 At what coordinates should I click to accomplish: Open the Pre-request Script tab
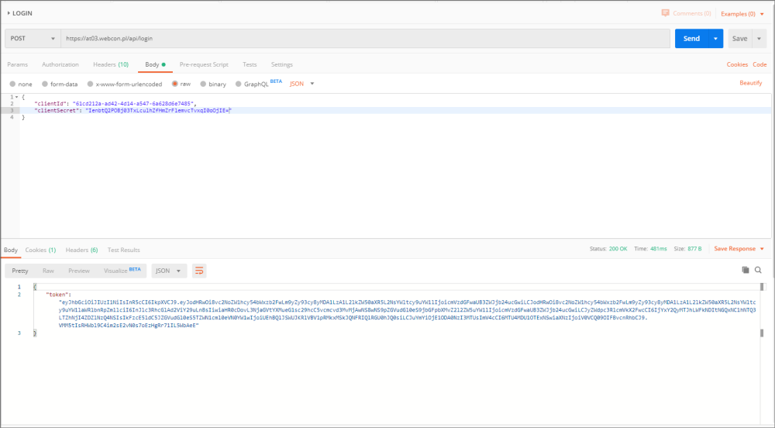click(x=203, y=64)
